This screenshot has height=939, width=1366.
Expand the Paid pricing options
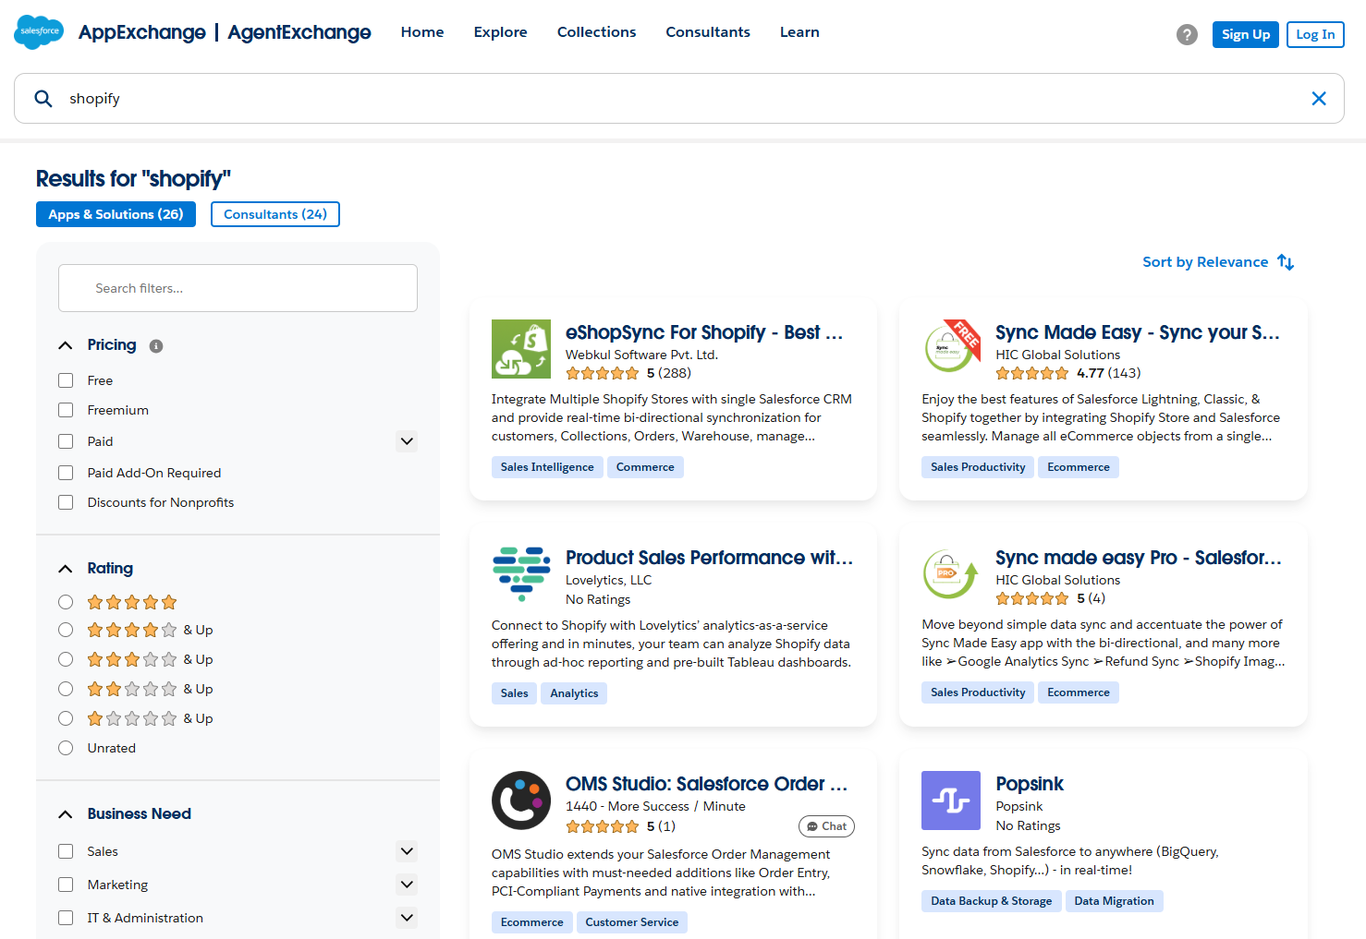coord(407,441)
